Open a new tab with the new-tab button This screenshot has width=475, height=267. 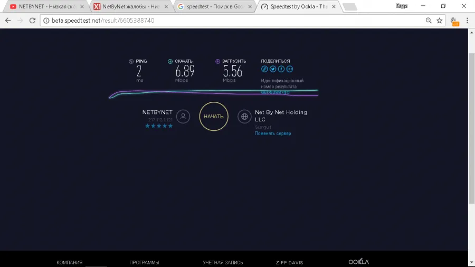350,7
